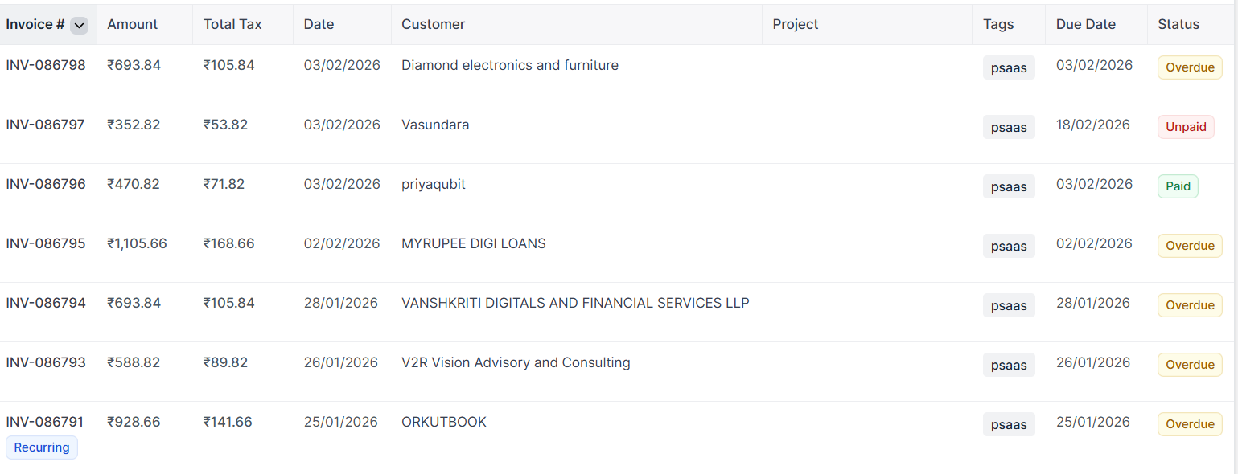Click the Due Date column header

pyautogui.click(x=1085, y=24)
